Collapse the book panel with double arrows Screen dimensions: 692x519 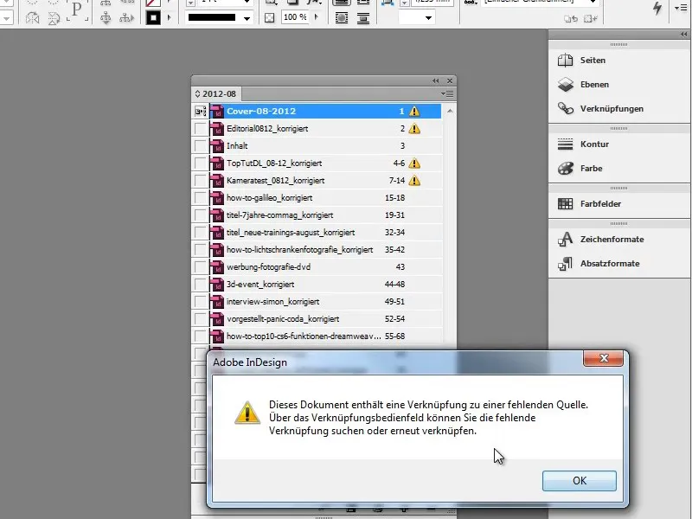click(436, 80)
